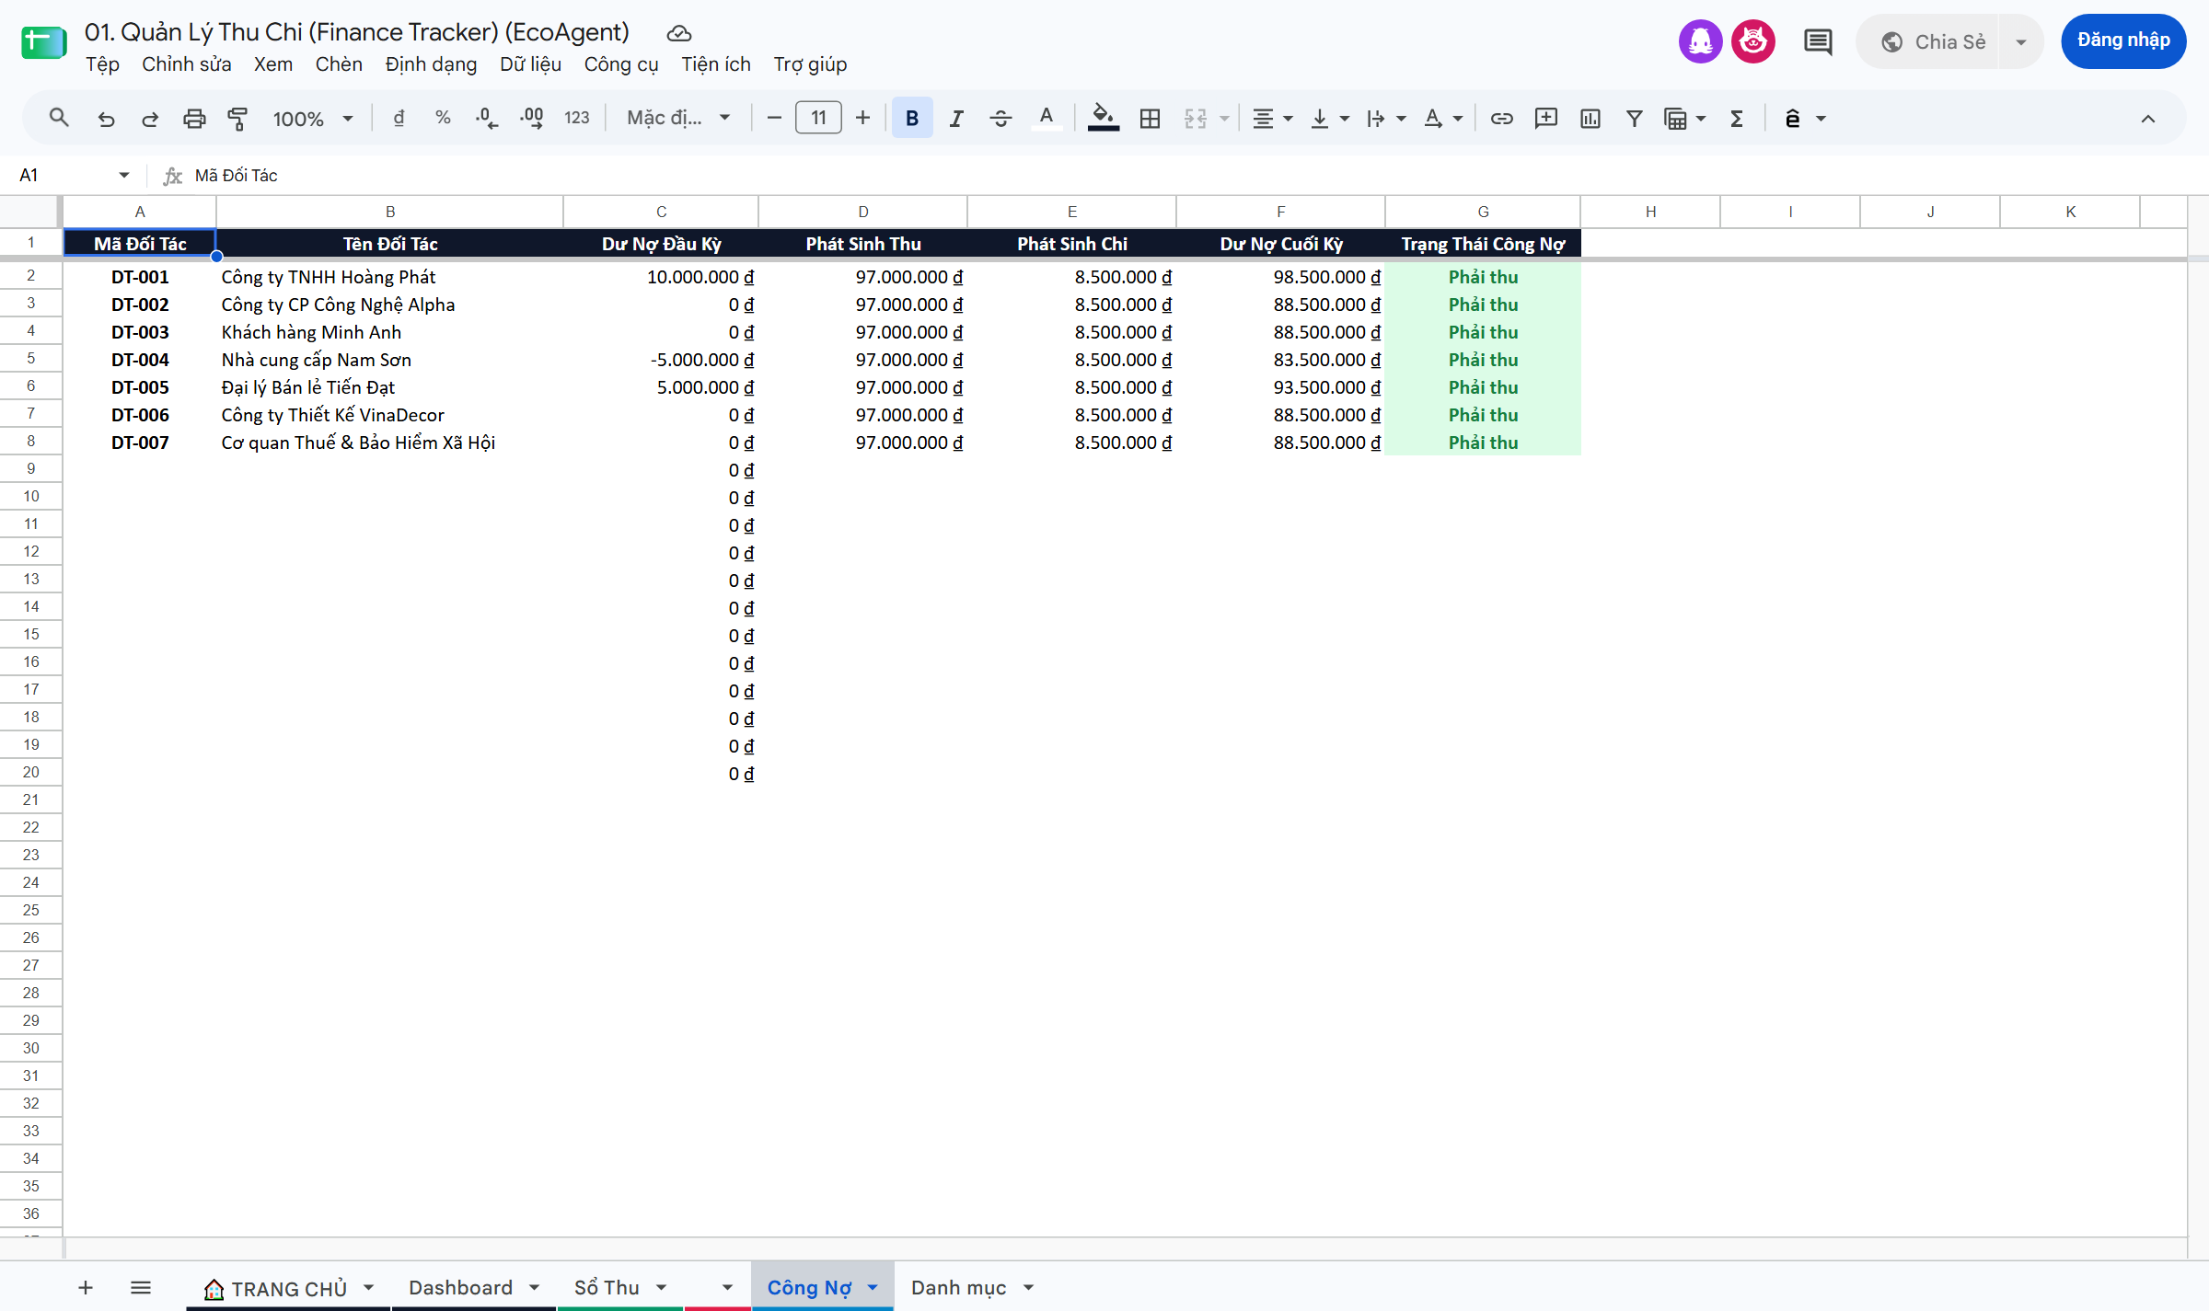Toggle strikethrough formatting
This screenshot has height=1311, width=2209.
[1000, 118]
